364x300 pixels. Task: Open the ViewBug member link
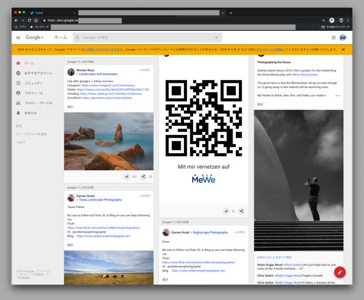pos(111,94)
